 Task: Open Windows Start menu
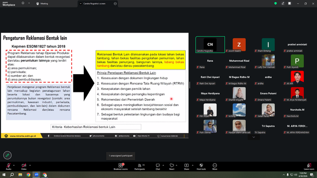(4, 175)
